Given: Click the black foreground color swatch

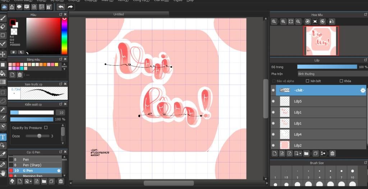Looking at the screenshot, I should pyautogui.click(x=13, y=23).
